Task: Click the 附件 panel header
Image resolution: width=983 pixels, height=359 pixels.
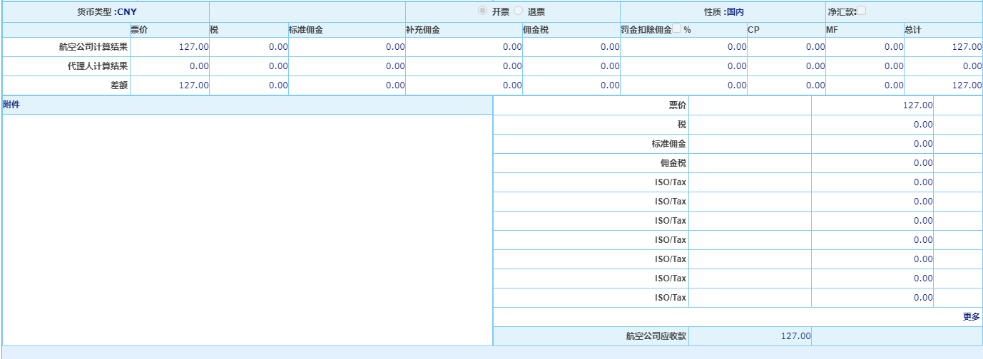Action: coord(12,105)
